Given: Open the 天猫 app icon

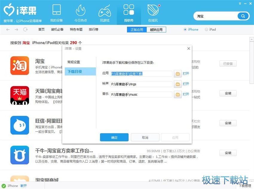Looking at the screenshot, I should click(x=20, y=95).
